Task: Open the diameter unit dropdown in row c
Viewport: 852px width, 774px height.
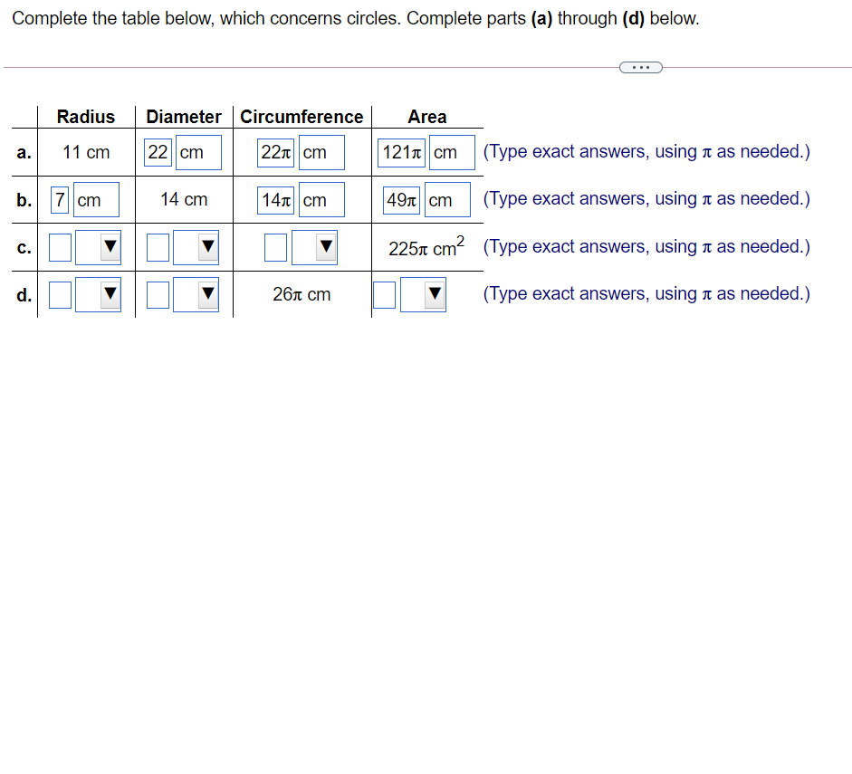Action: (x=206, y=246)
